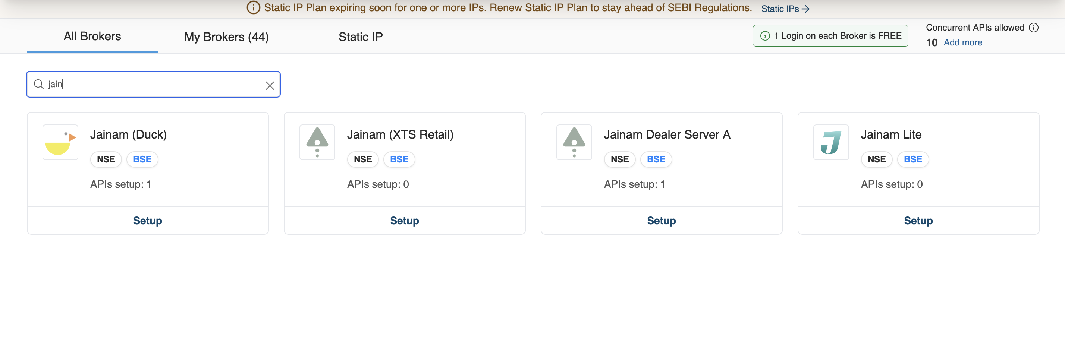Click the Jainam Lite J logo

pyautogui.click(x=830, y=142)
